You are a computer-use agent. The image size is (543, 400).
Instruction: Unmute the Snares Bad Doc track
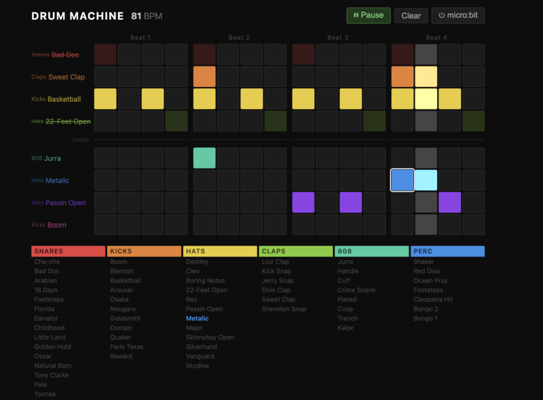pos(56,55)
